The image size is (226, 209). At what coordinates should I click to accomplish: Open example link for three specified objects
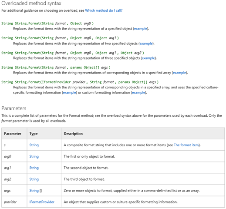coord(148,58)
